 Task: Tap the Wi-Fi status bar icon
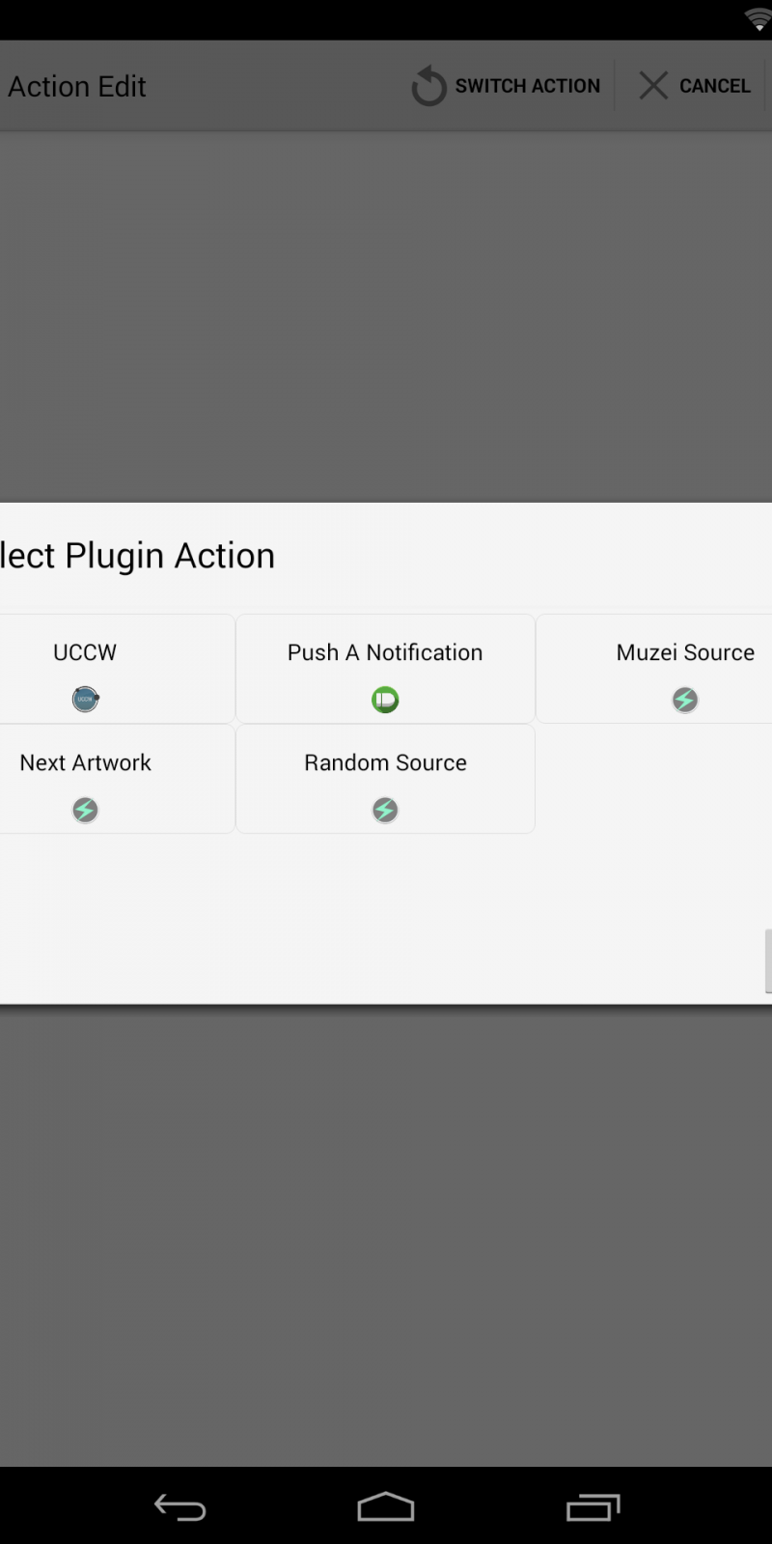pyautogui.click(x=758, y=19)
